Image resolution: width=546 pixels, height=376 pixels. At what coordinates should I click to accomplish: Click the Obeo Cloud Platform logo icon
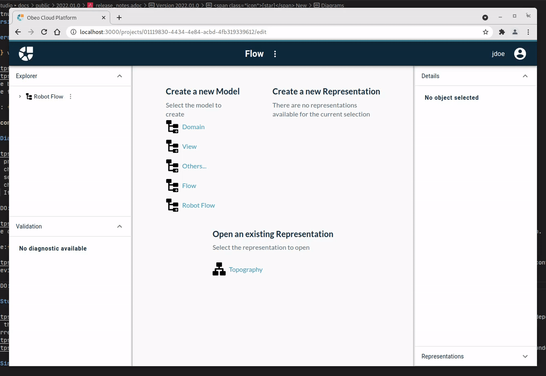point(26,53)
